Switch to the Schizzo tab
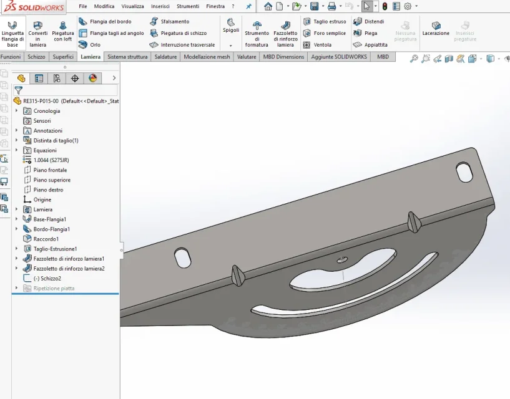The width and height of the screenshot is (510, 399). [x=36, y=57]
